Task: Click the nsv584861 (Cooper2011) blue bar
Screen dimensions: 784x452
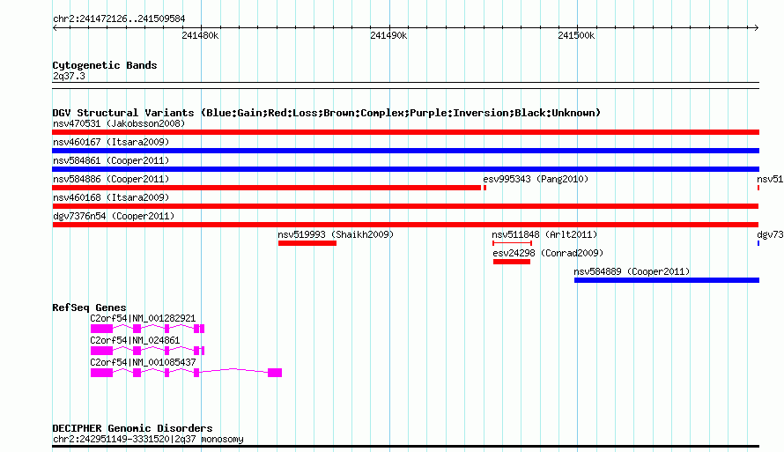Action: coord(405,169)
